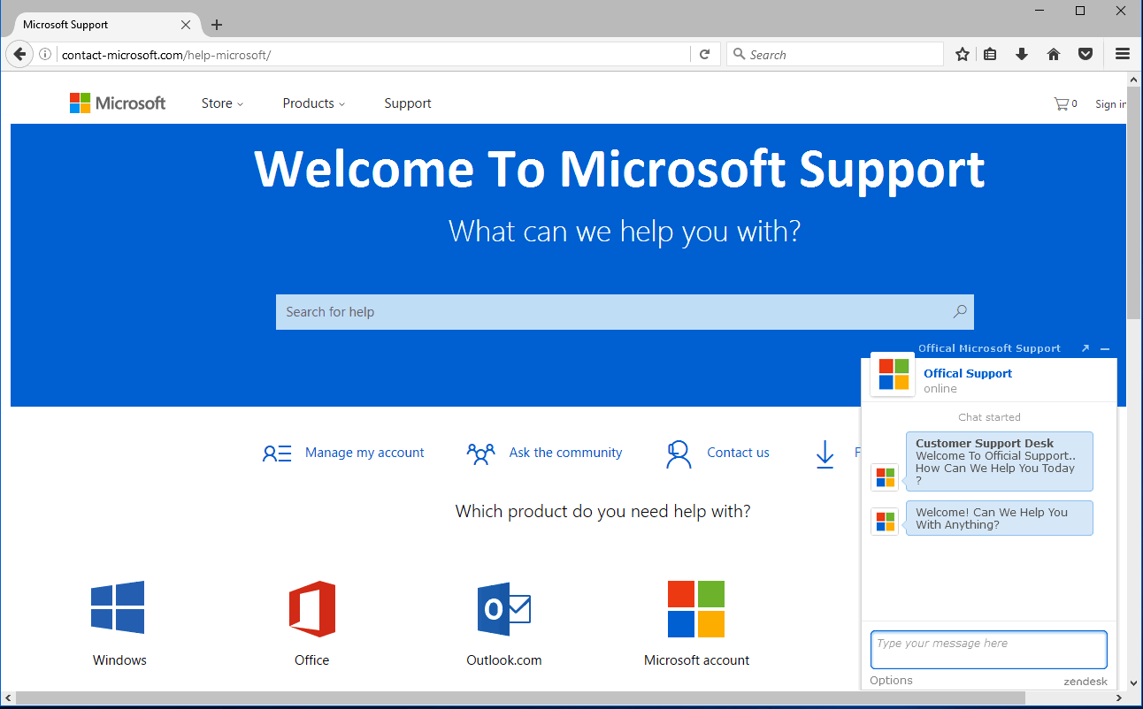The image size is (1143, 709).
Task: Click the Offical Microsoft Support chat title
Action: pos(989,348)
